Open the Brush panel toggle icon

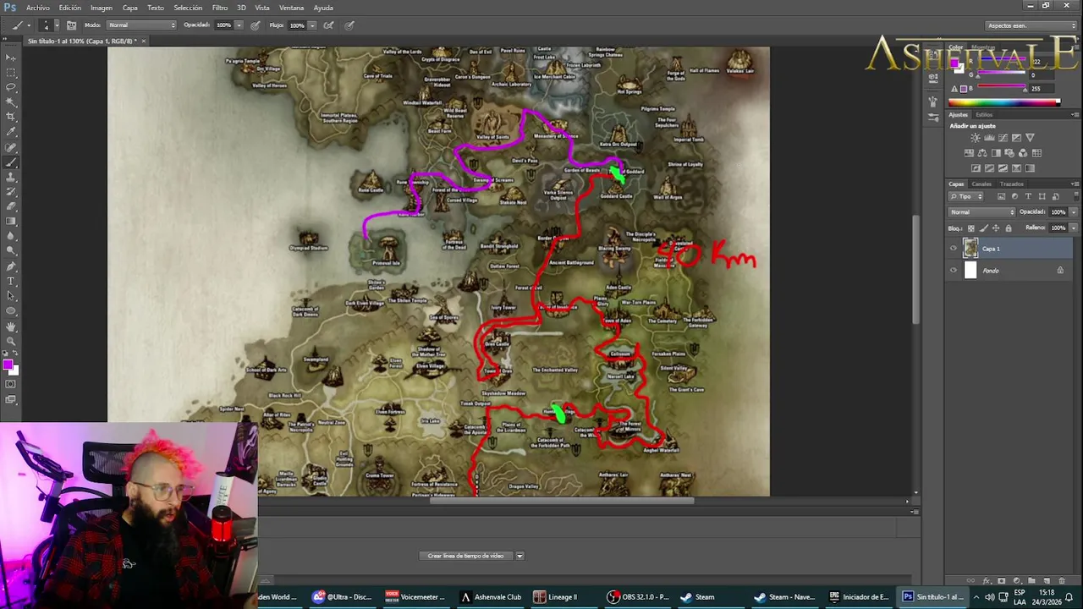(x=72, y=25)
